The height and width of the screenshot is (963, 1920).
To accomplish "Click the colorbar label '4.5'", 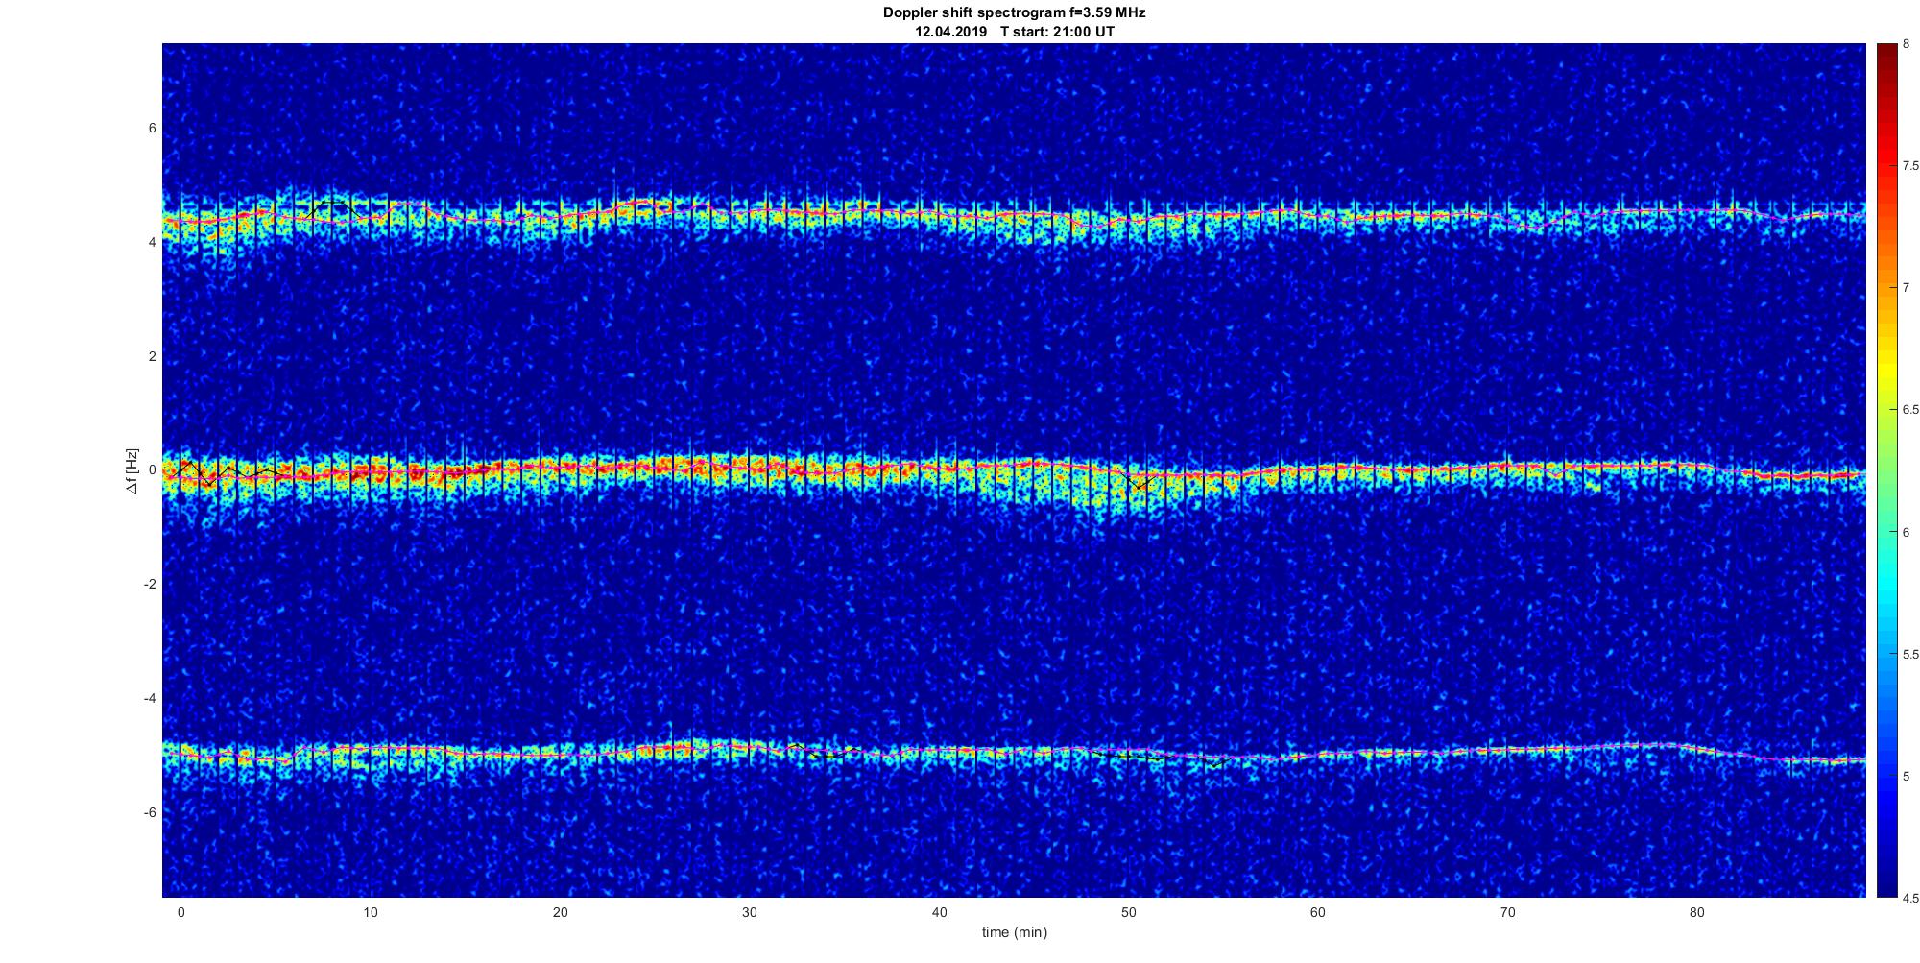I will [x=1910, y=899].
